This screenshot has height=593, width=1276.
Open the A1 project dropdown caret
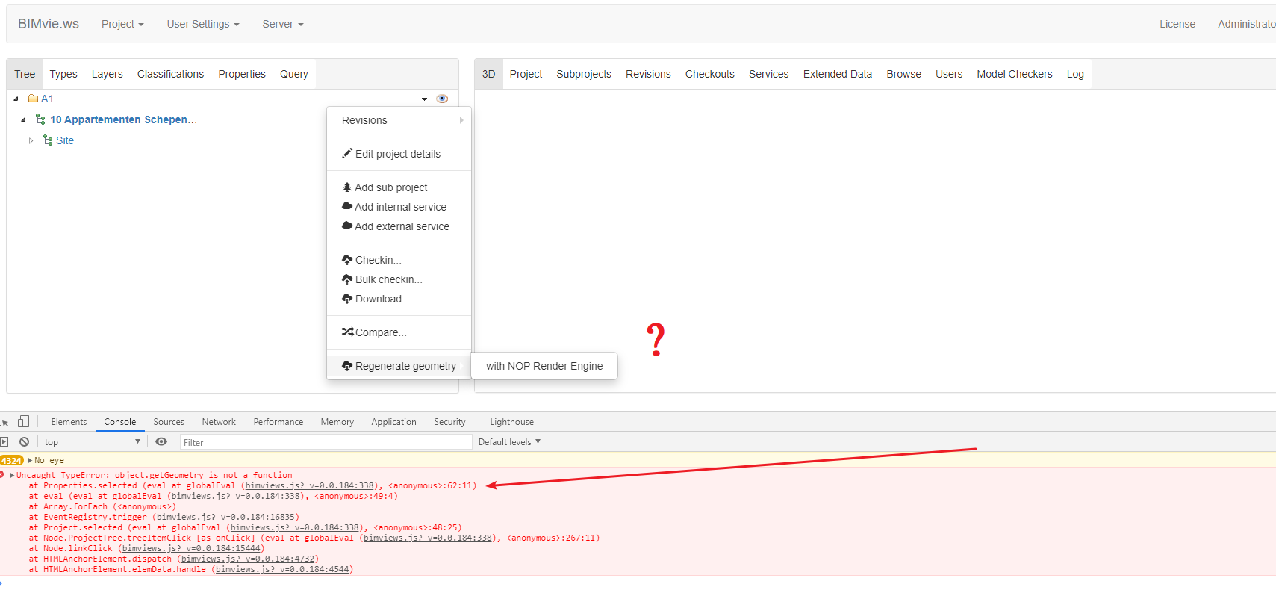point(424,99)
